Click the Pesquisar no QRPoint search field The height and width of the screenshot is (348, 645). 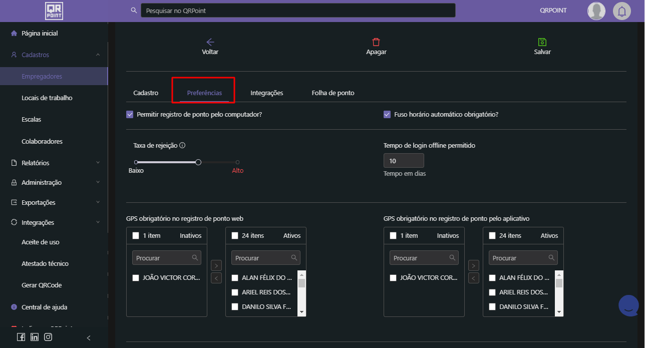pyautogui.click(x=298, y=11)
